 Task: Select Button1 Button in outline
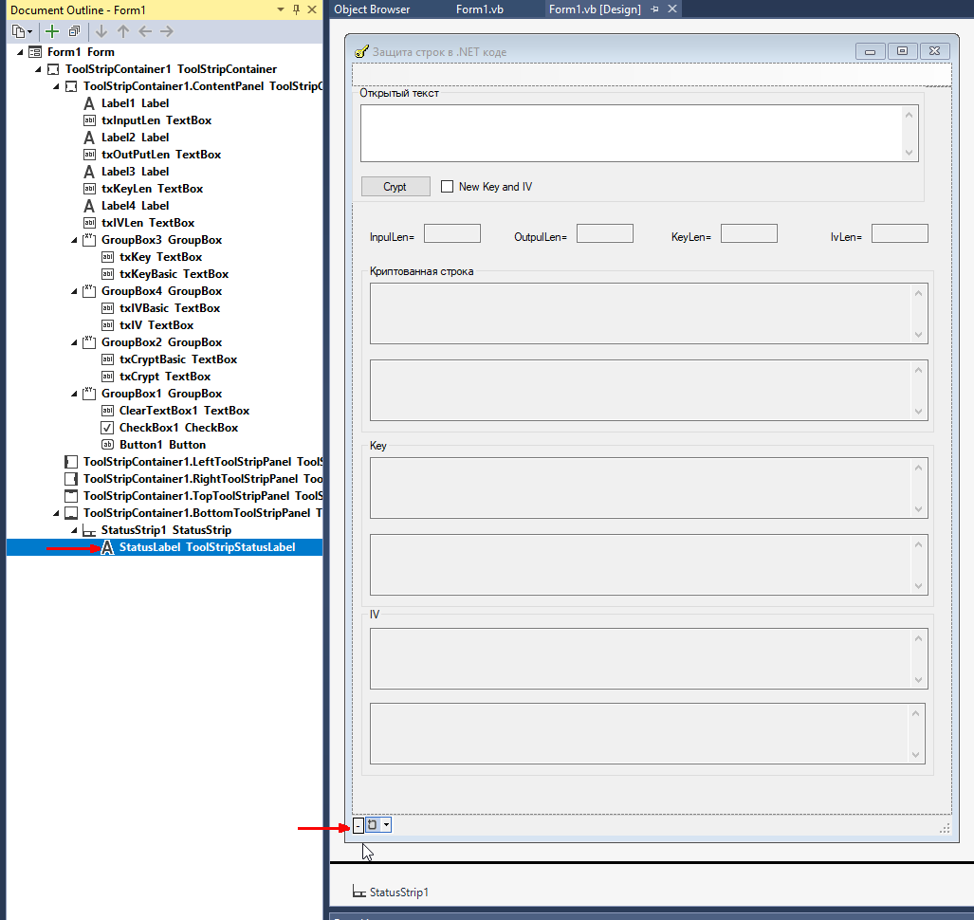(x=162, y=445)
